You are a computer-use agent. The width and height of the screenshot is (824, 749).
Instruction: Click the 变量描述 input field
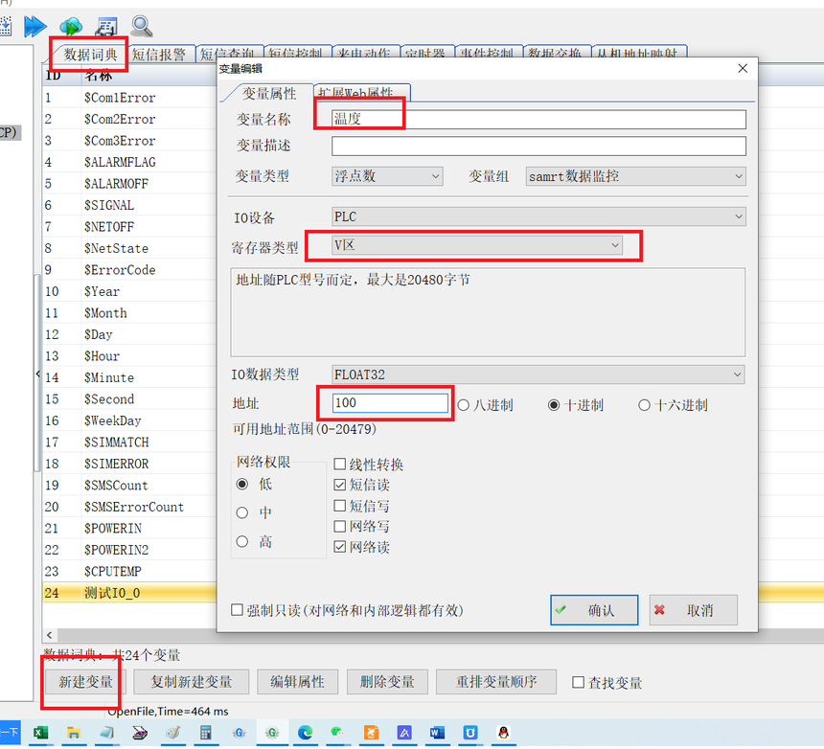(x=538, y=146)
